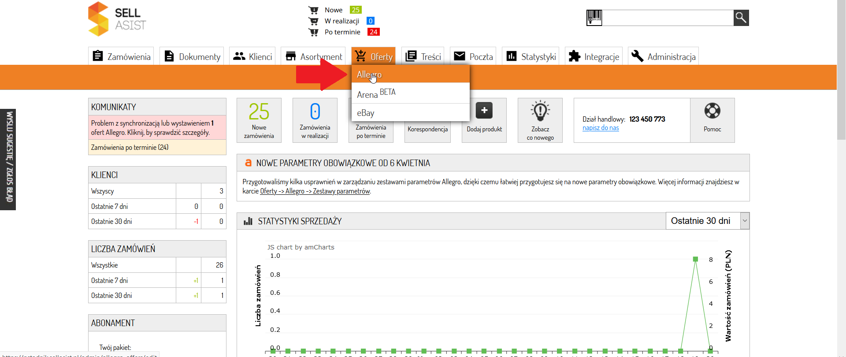
Task: Open the Zamówienia po terminie (24) notice
Action: pyautogui.click(x=157, y=147)
